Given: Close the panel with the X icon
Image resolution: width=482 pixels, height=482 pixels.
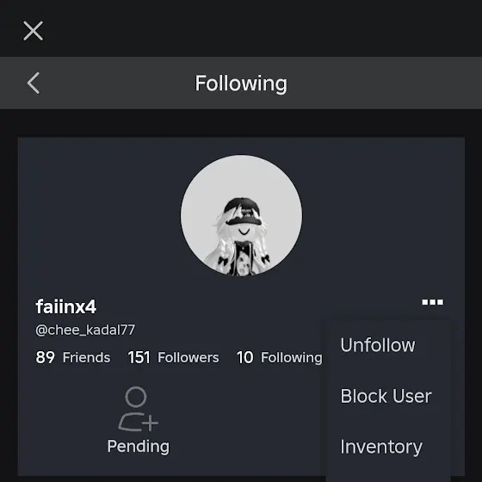Looking at the screenshot, I should pyautogui.click(x=34, y=31).
